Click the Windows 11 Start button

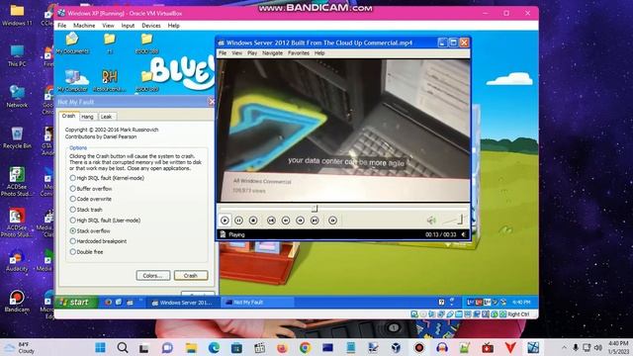click(x=100, y=347)
